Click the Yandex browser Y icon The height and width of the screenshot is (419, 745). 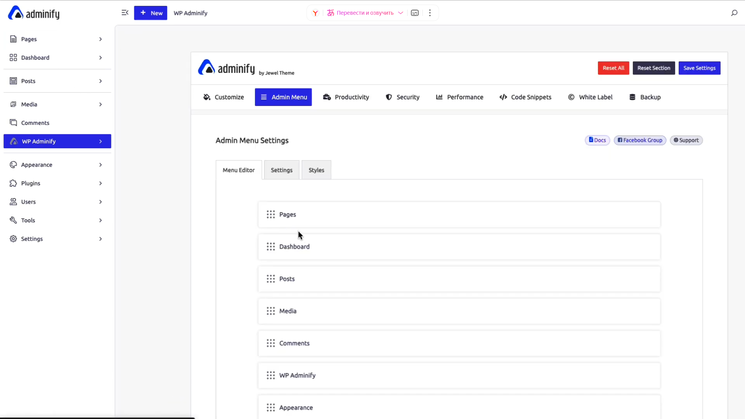click(315, 13)
